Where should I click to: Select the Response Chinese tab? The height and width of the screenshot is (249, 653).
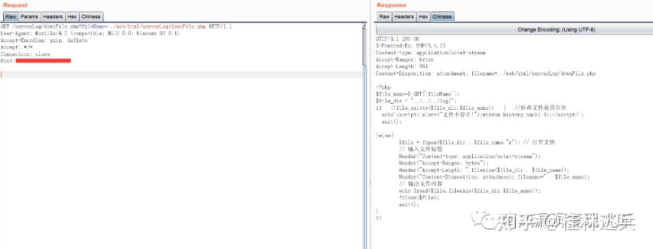(442, 17)
